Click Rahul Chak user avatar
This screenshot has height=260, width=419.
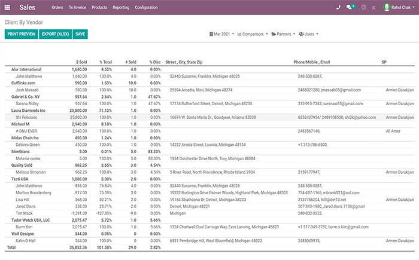coord(387,7)
